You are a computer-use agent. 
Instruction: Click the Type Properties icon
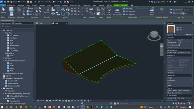[x=11, y=9]
